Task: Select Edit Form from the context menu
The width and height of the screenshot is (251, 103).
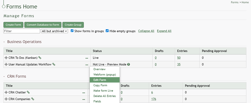Action: (x=100, y=80)
